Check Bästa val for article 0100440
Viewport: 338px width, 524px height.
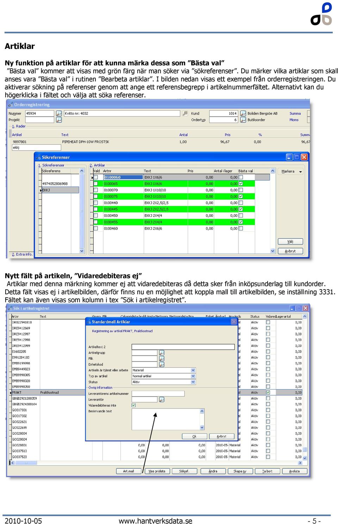point(241,203)
